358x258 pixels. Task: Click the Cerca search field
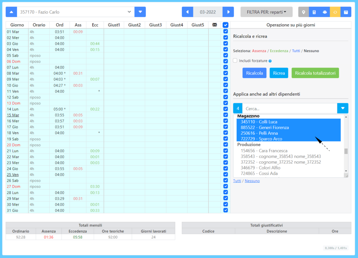tap(290, 108)
